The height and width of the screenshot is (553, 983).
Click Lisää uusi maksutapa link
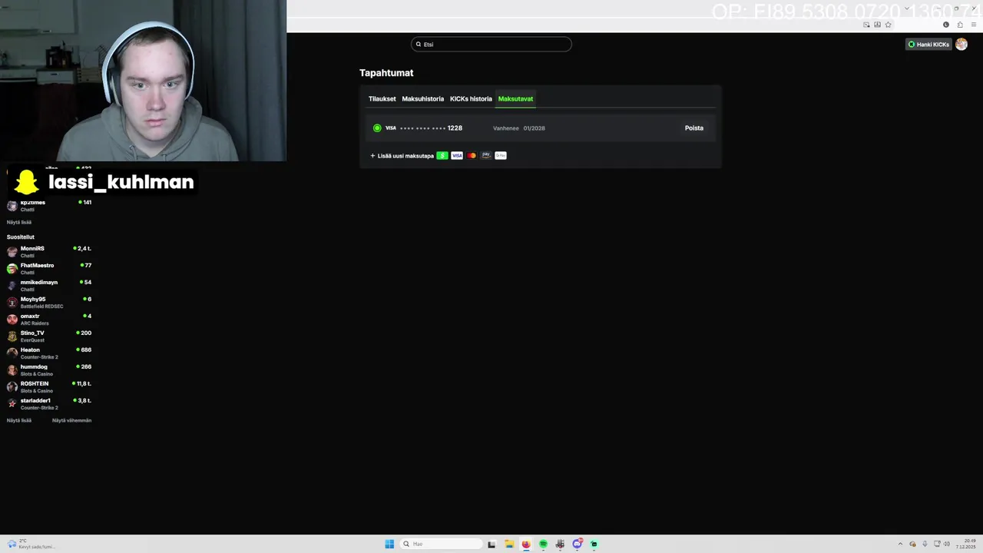[402, 156]
